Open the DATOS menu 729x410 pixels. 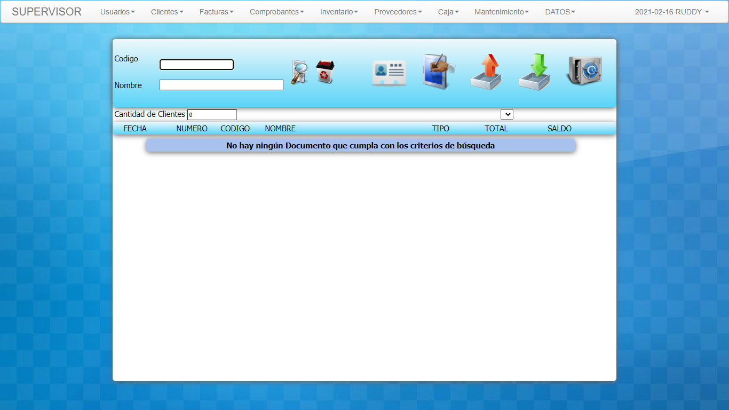560,12
